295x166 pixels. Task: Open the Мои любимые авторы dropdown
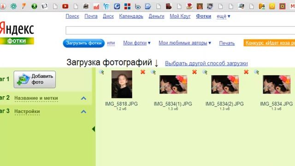click(185, 43)
